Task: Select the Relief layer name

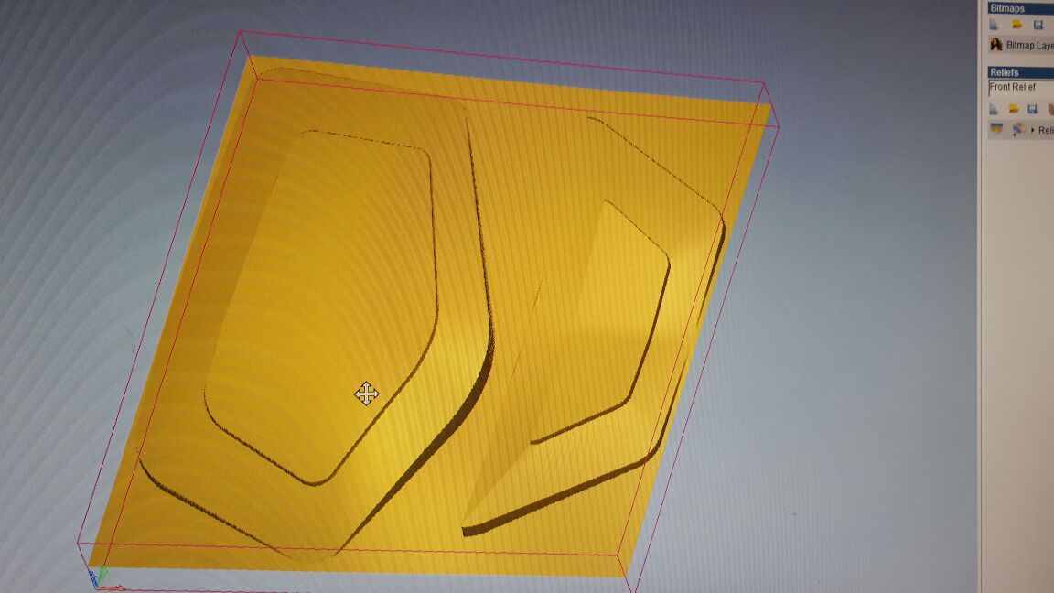Action: (1046, 131)
